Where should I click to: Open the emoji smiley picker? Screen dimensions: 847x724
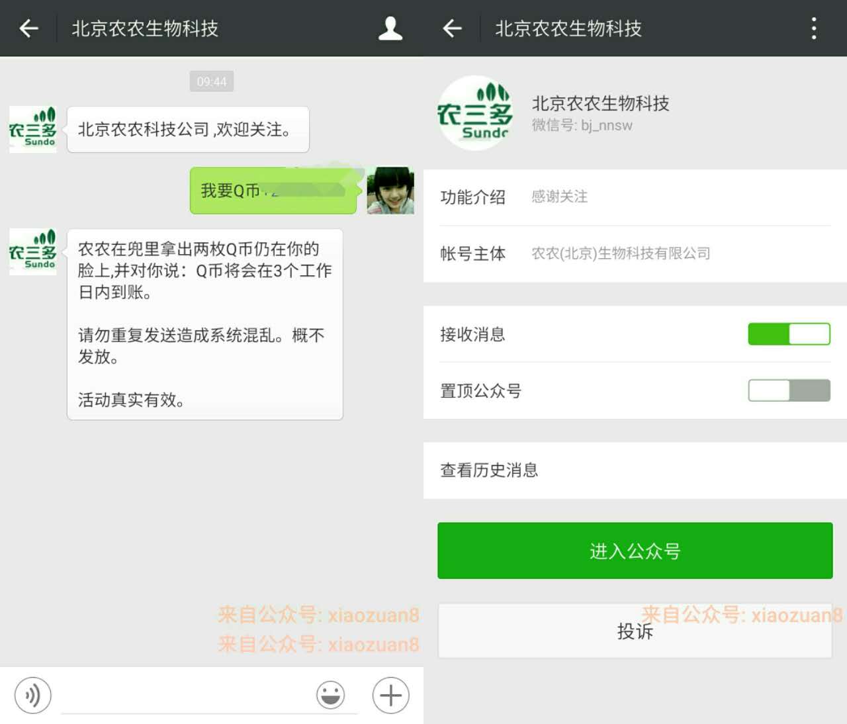(x=330, y=696)
